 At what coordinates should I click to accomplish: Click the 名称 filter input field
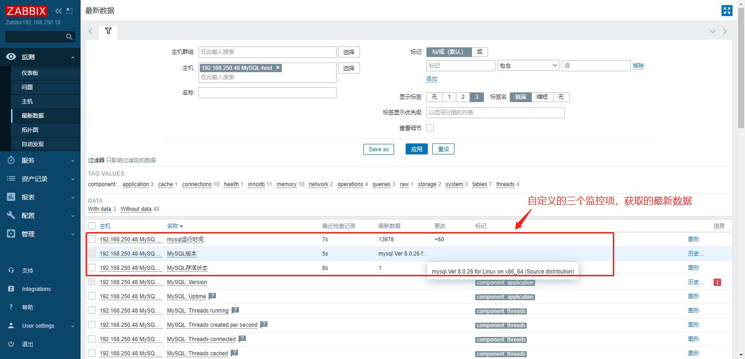coord(267,92)
